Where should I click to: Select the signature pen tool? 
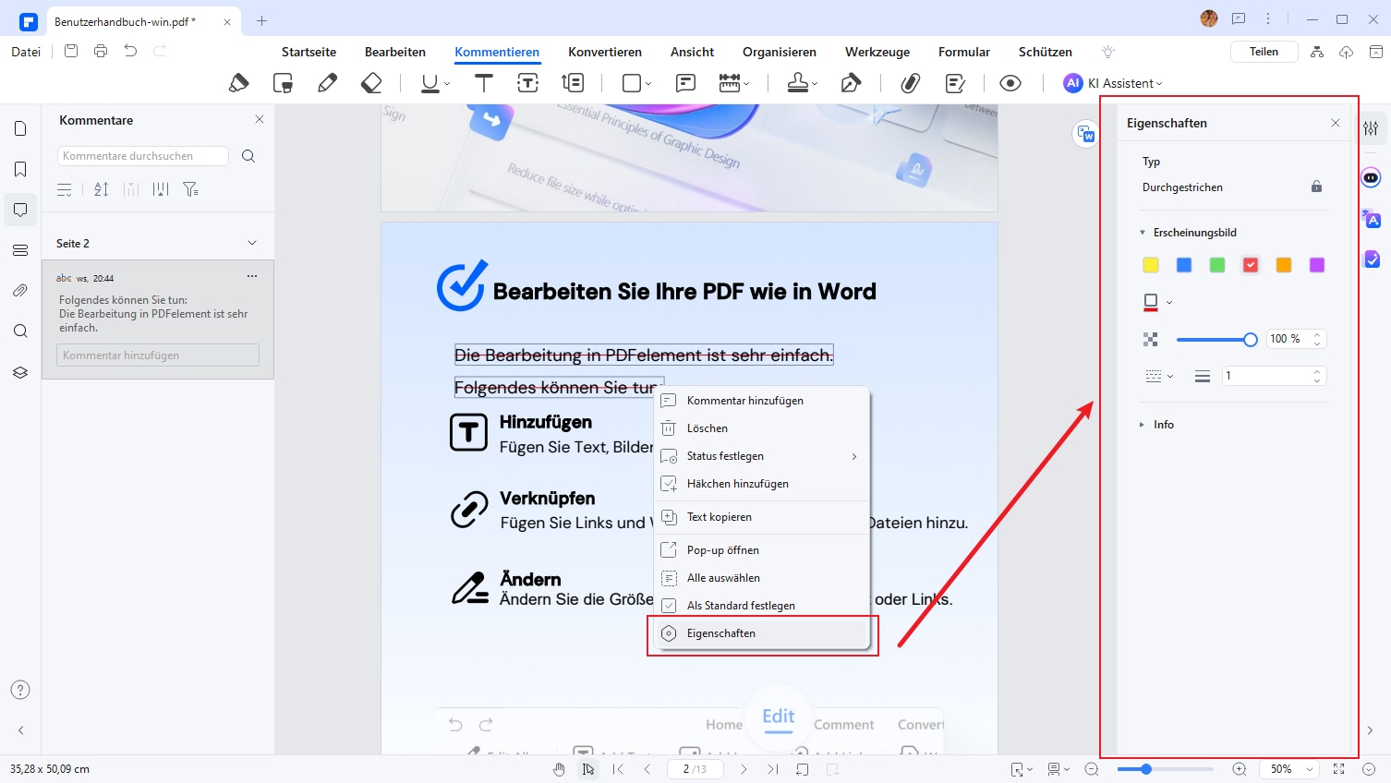pyautogui.click(x=851, y=83)
